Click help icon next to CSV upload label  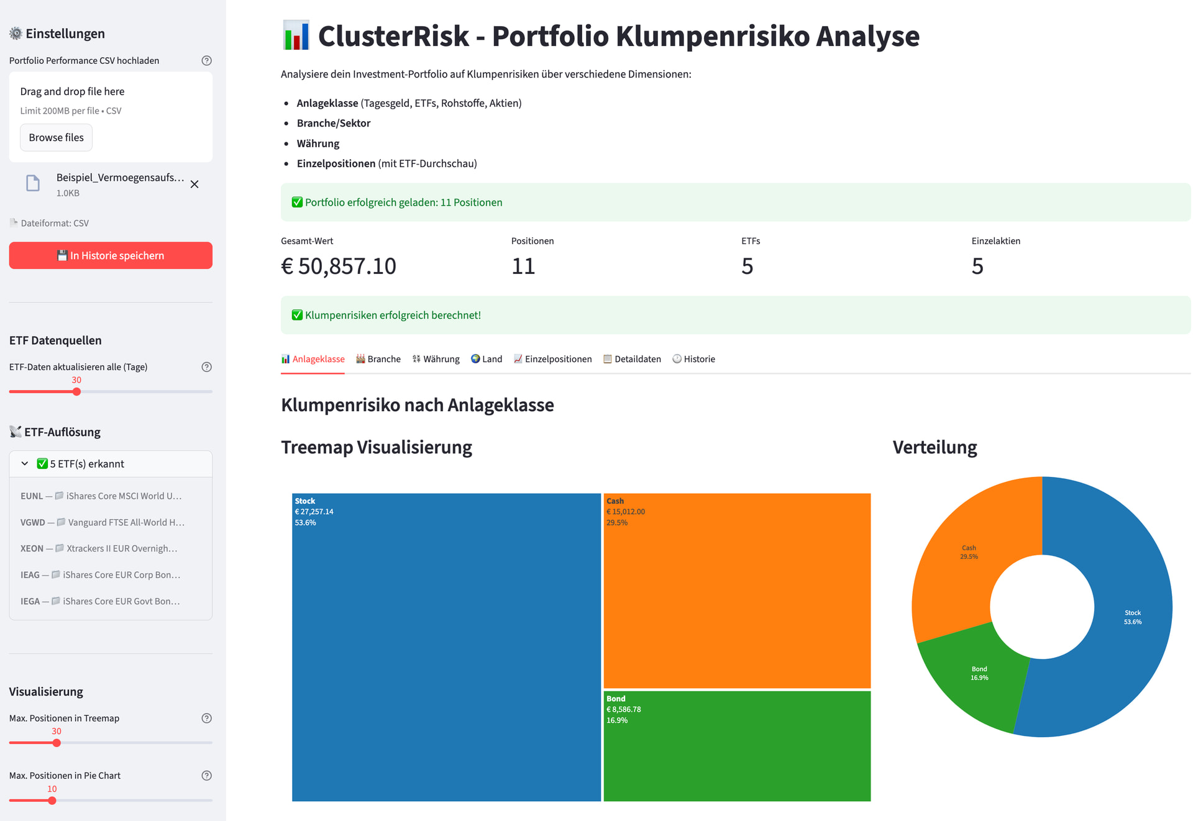(207, 60)
